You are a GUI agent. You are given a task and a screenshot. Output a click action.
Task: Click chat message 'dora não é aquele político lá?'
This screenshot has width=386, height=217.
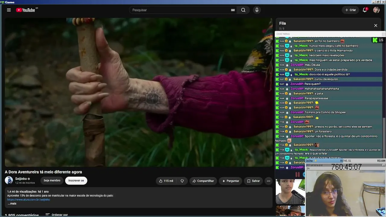point(329,74)
